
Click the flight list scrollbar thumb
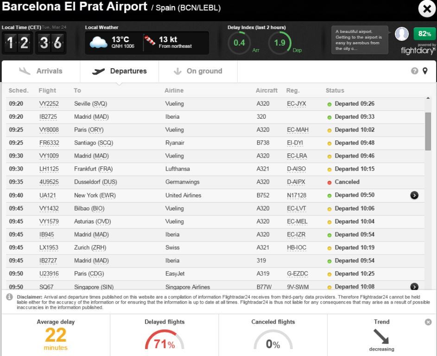(428, 132)
